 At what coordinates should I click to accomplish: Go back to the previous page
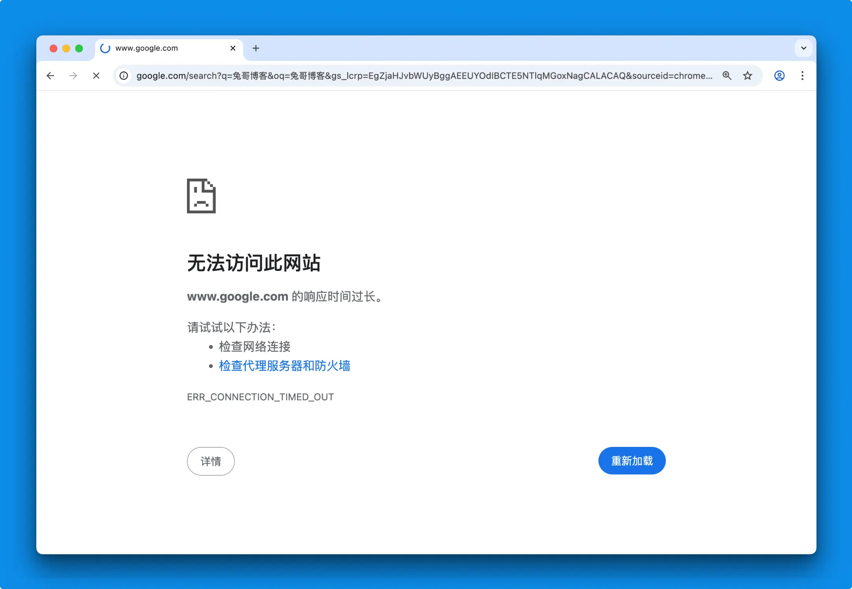point(50,75)
